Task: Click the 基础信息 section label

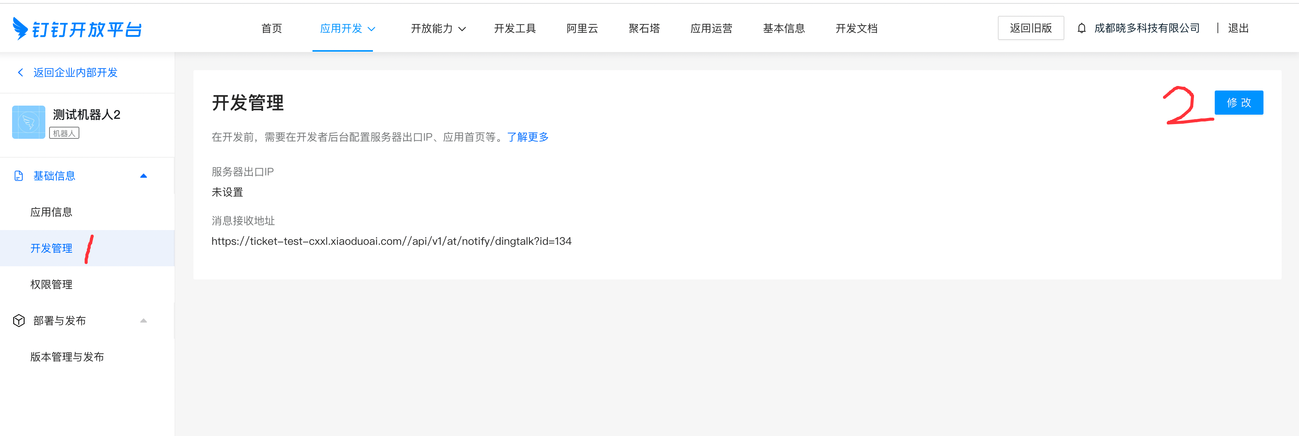Action: point(54,176)
